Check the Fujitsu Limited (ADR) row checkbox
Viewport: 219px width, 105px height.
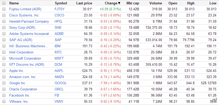click(x=4, y=9)
